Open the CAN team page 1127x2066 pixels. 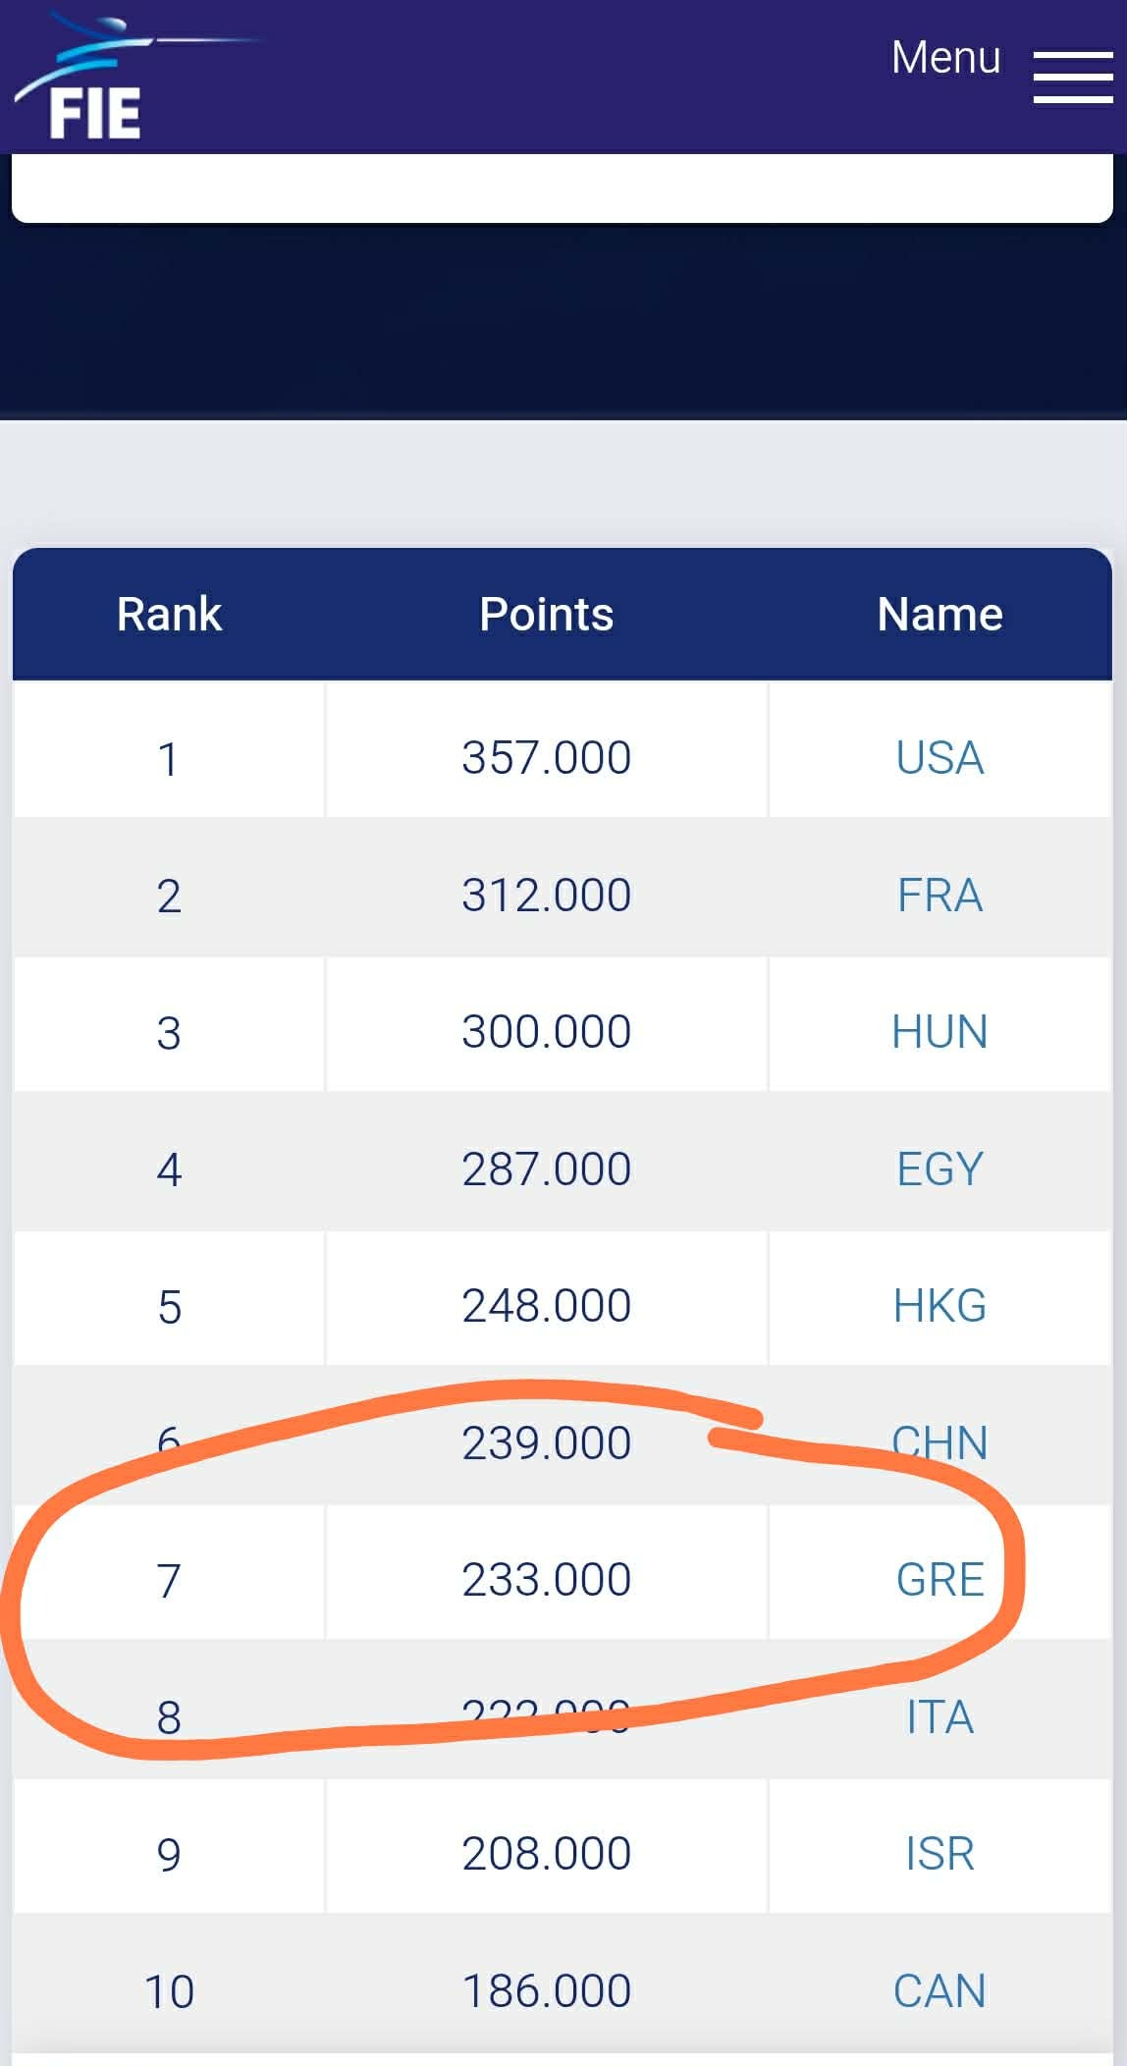tap(939, 1991)
